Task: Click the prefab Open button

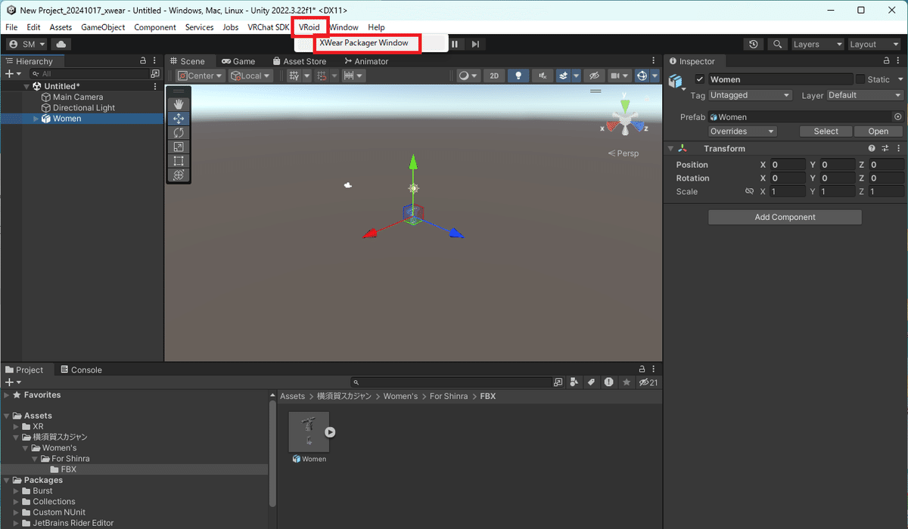Action: coord(878,131)
